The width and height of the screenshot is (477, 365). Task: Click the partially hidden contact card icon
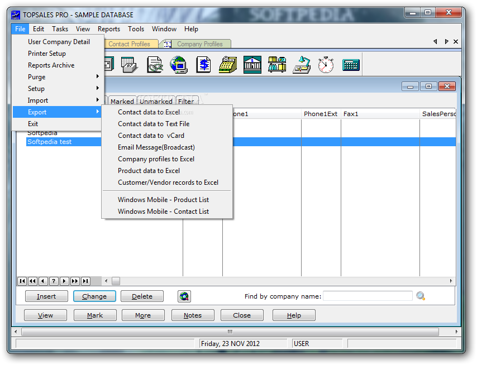pyautogui.click(x=109, y=64)
